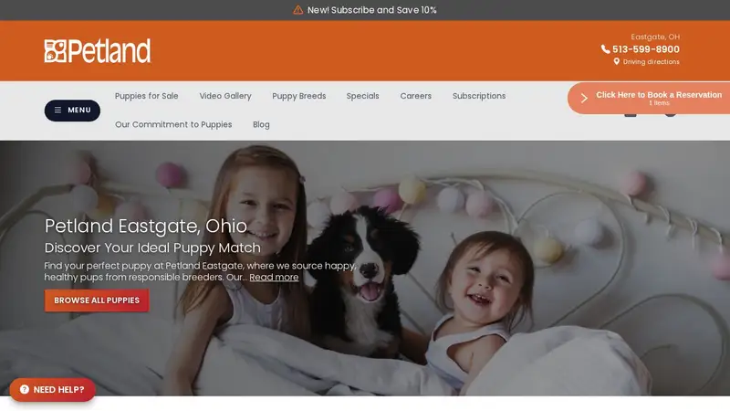Click the warning triangle icon in top banner
The width and height of the screenshot is (730, 411).
(298, 10)
